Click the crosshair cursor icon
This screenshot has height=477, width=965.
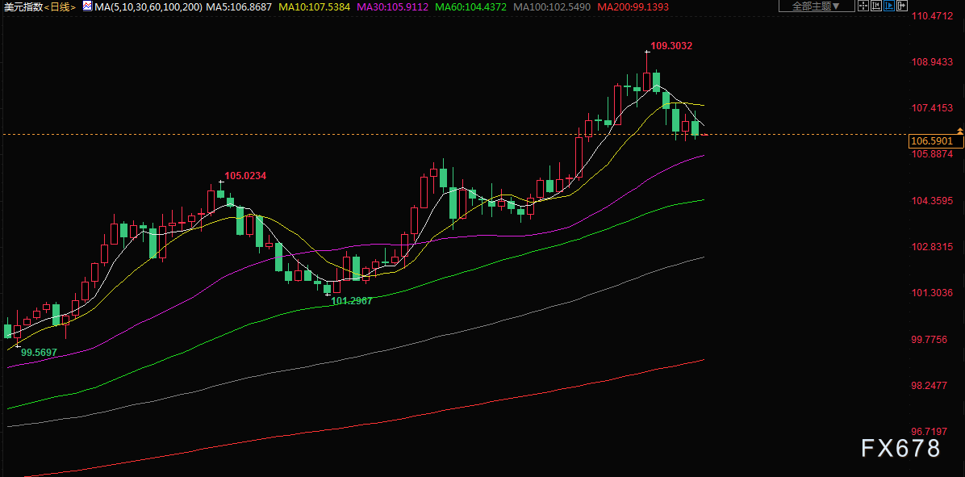[863, 6]
